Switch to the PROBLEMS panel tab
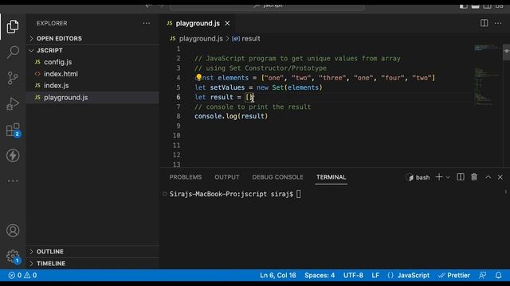This screenshot has width=510, height=286. coord(186,177)
